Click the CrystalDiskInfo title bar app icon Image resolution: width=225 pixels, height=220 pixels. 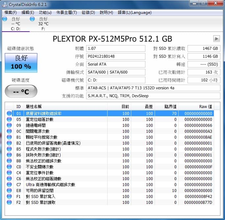pos(5,5)
